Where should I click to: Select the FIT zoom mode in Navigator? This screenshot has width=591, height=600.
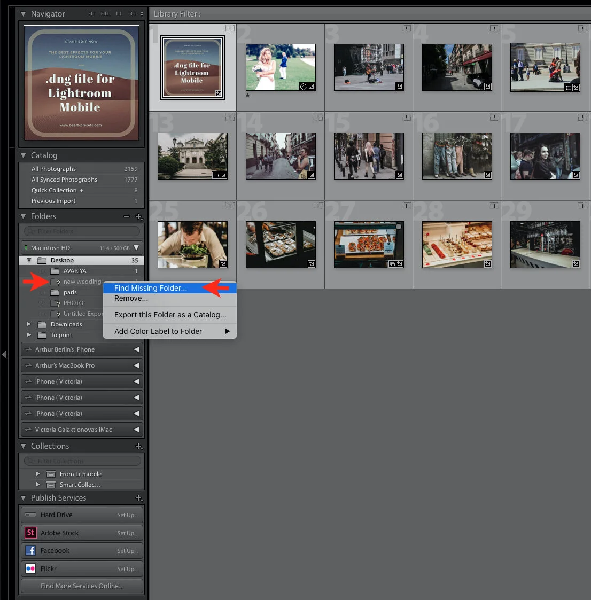[x=91, y=13]
